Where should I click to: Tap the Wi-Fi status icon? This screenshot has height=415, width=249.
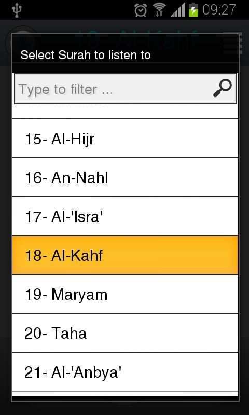(x=159, y=10)
